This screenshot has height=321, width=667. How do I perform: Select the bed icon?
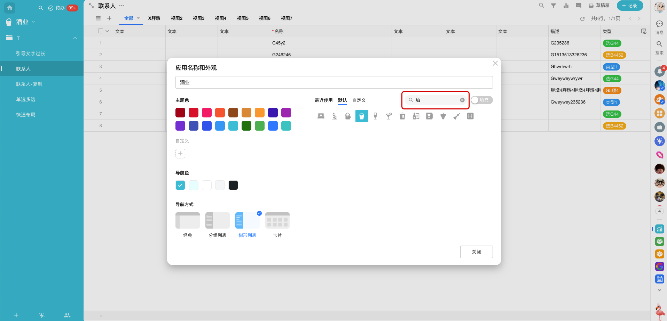(321, 116)
